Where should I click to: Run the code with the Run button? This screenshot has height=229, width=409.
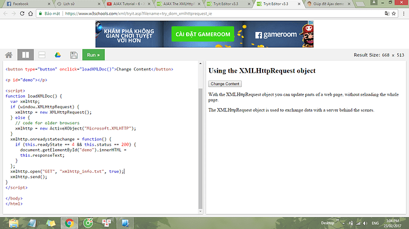pos(94,55)
